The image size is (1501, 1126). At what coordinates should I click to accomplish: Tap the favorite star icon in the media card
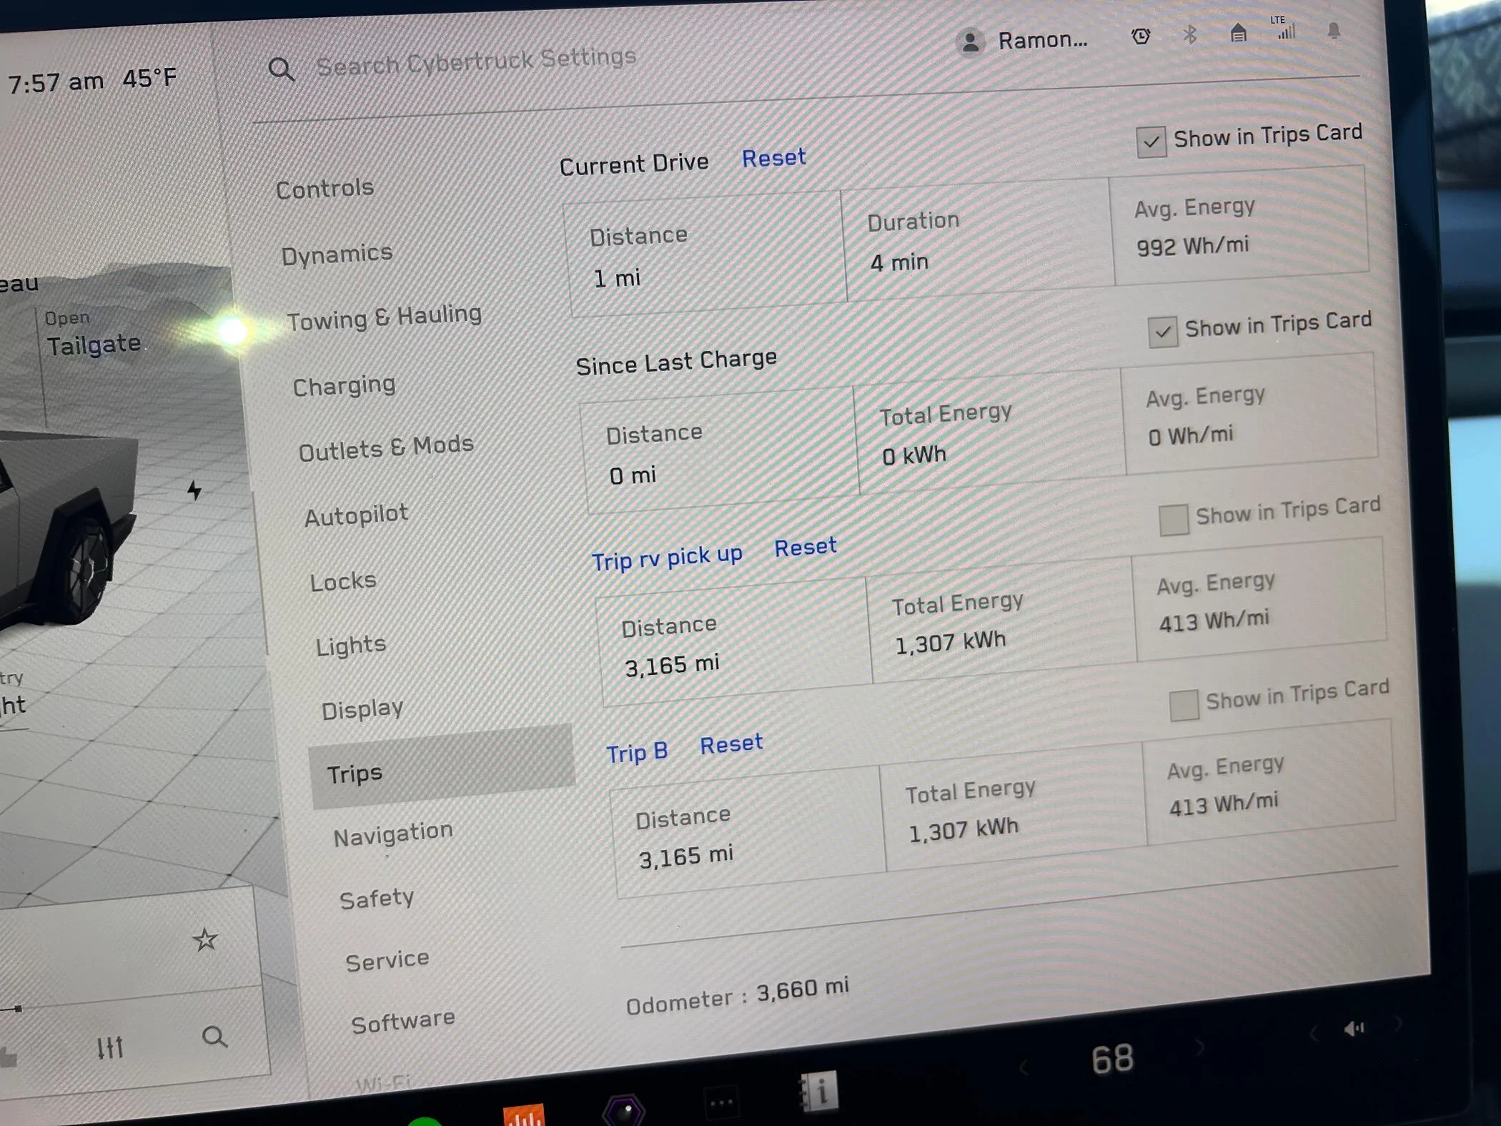[x=205, y=939]
